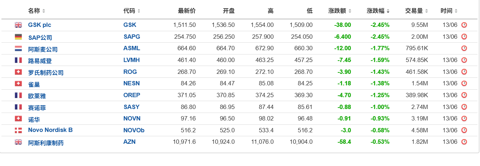Open the 罗氏制药公司 stock page
480x166 pixels.
46,73
